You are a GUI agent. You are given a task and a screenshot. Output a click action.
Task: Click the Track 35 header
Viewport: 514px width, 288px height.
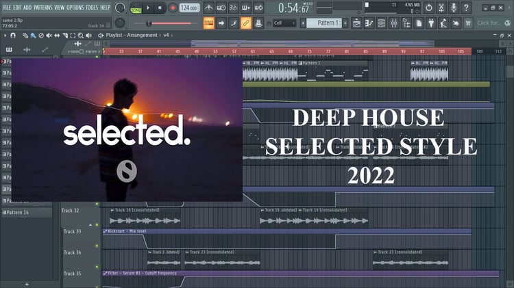click(80, 279)
